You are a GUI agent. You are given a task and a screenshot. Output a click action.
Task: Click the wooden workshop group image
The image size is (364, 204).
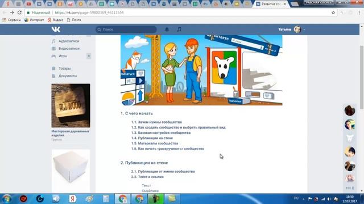click(71, 105)
